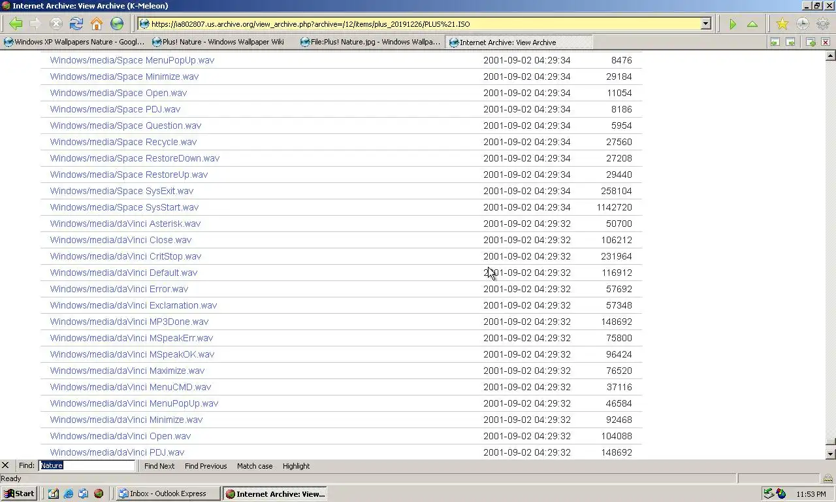Reload the page with the refresh icon
This screenshot has height=502, width=836.
76,24
